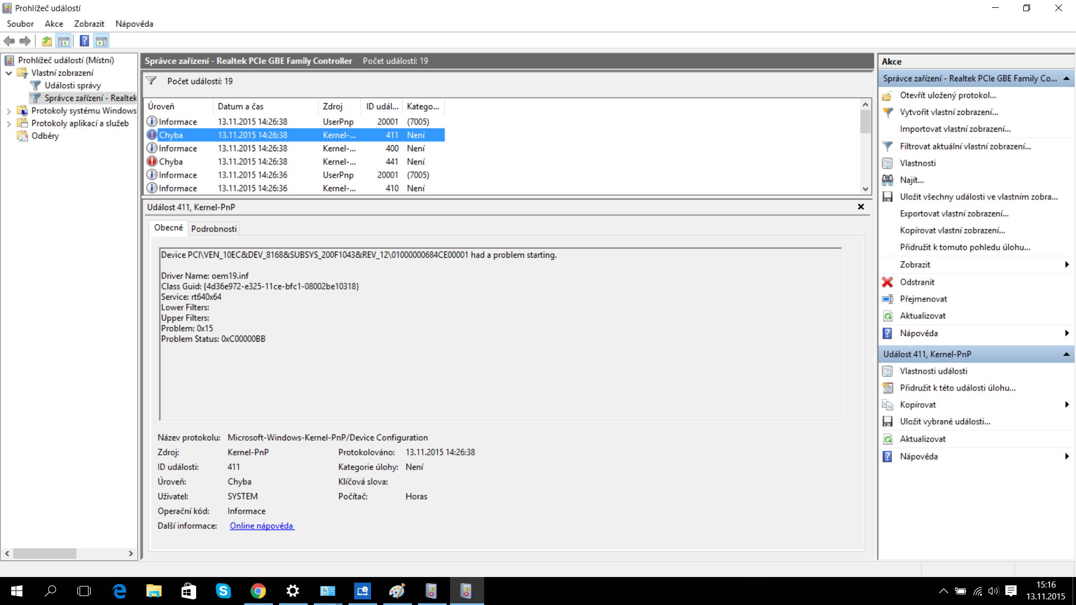This screenshot has height=605, width=1076.
Task: Click the Back arrow toolbar icon
Action: [9, 41]
